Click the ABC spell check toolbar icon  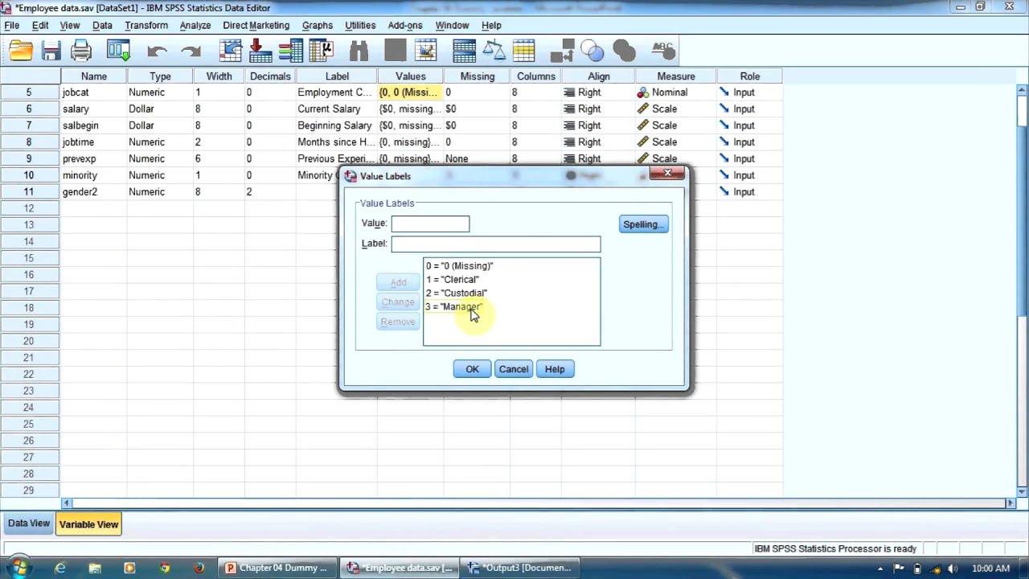[x=663, y=52]
